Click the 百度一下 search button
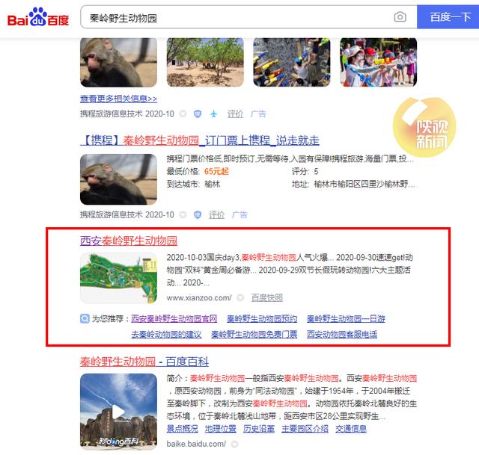The width and height of the screenshot is (479, 455). 448,16
